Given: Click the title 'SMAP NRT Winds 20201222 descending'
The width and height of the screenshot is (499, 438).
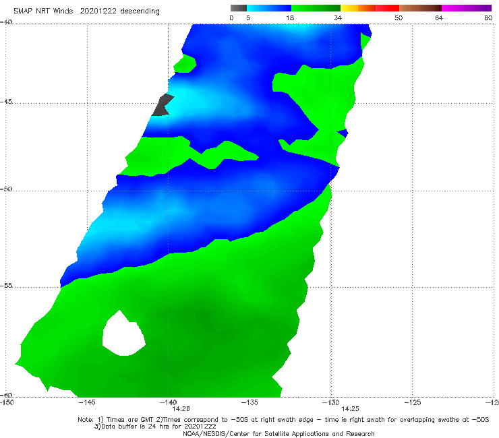Looking at the screenshot, I should pyautogui.click(x=86, y=11).
